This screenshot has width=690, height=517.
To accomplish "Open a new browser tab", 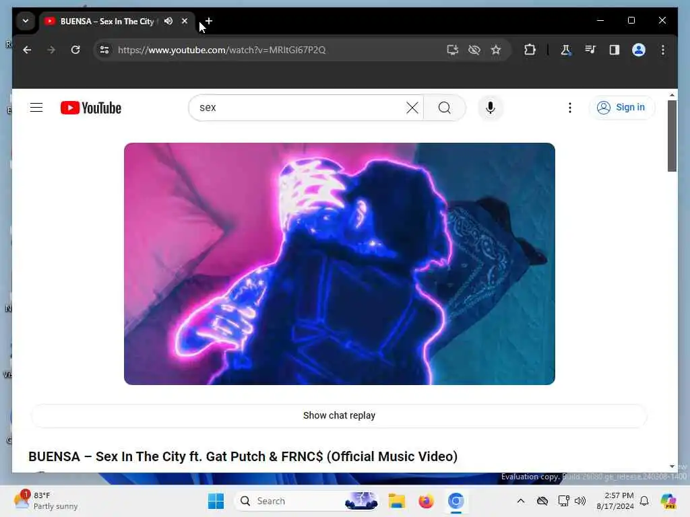I will coord(209,21).
